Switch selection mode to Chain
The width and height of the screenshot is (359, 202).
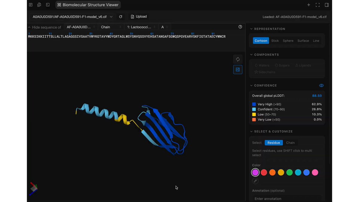(290, 143)
